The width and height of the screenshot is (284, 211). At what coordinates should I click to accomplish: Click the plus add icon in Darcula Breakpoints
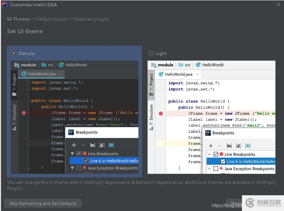point(74,145)
